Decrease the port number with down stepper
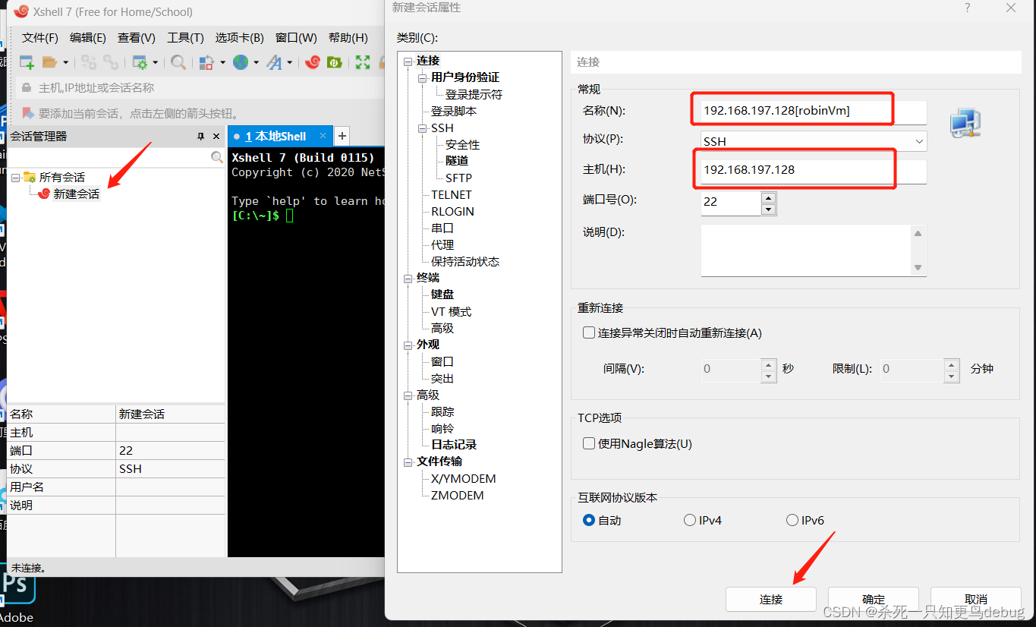 (768, 209)
